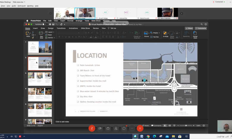Open the Participant menu in Webex
The image size is (232, 139).
pyautogui.click(x=22, y=6)
